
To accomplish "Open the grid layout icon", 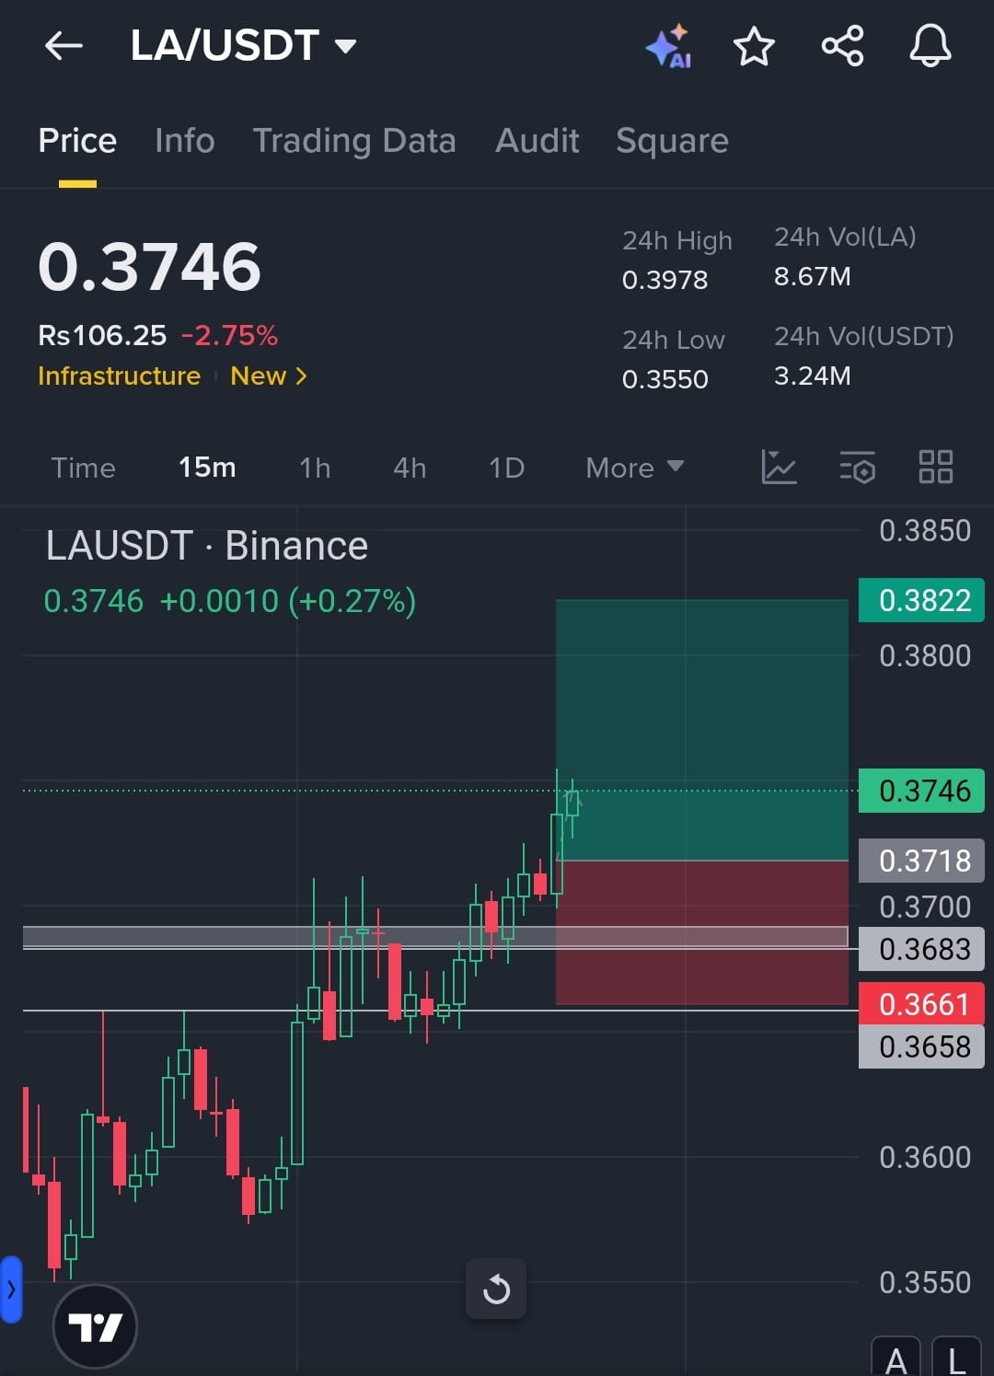I will [936, 467].
